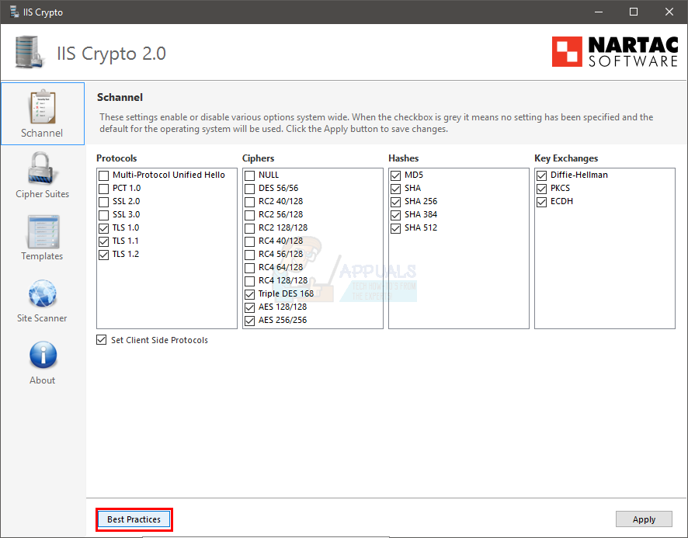Enable RC2 56/128 cipher

(x=250, y=215)
